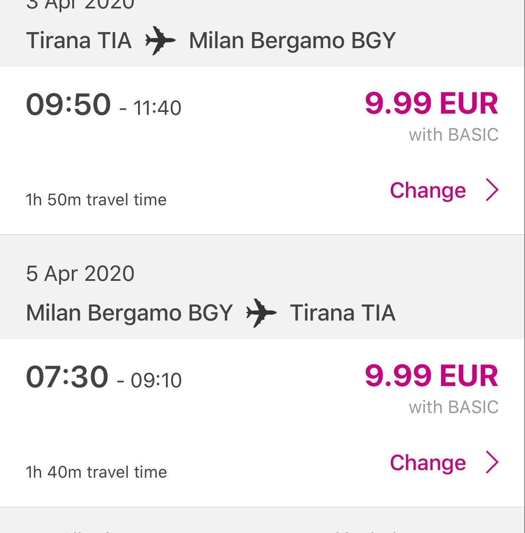Click the airplane icon on Tirana to Milan route
The width and height of the screenshot is (525, 533).
click(x=160, y=41)
